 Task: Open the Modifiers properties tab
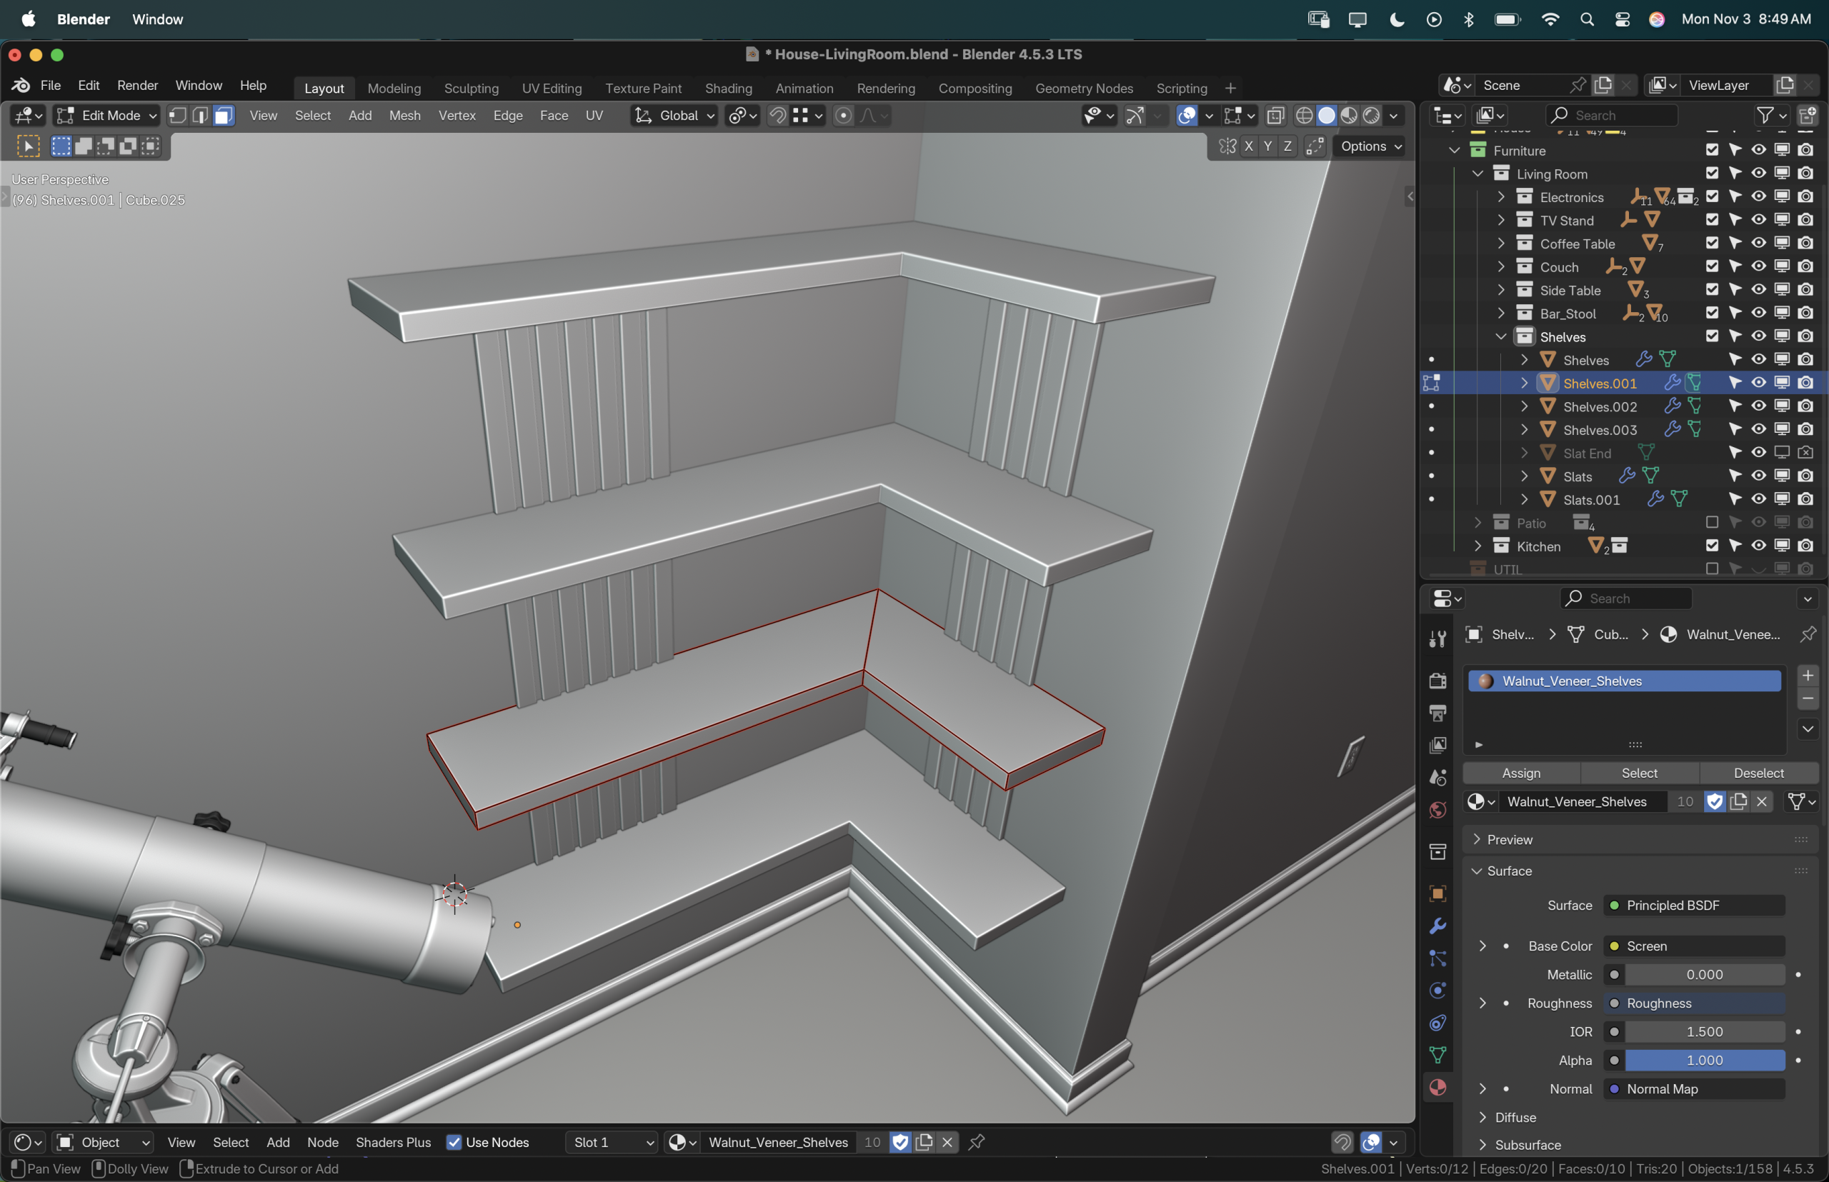pyautogui.click(x=1437, y=926)
